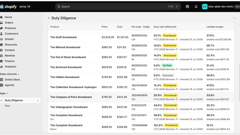Click the Shopify logo
The width and height of the screenshot is (240, 135).
[x=8, y=7]
